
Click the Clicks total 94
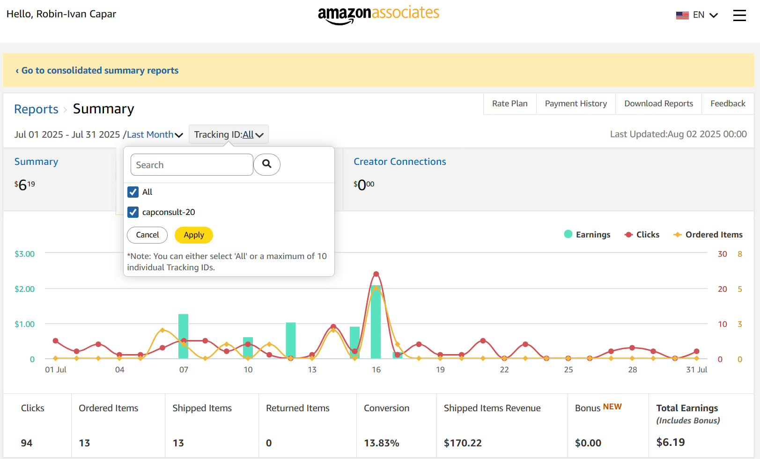click(x=27, y=443)
